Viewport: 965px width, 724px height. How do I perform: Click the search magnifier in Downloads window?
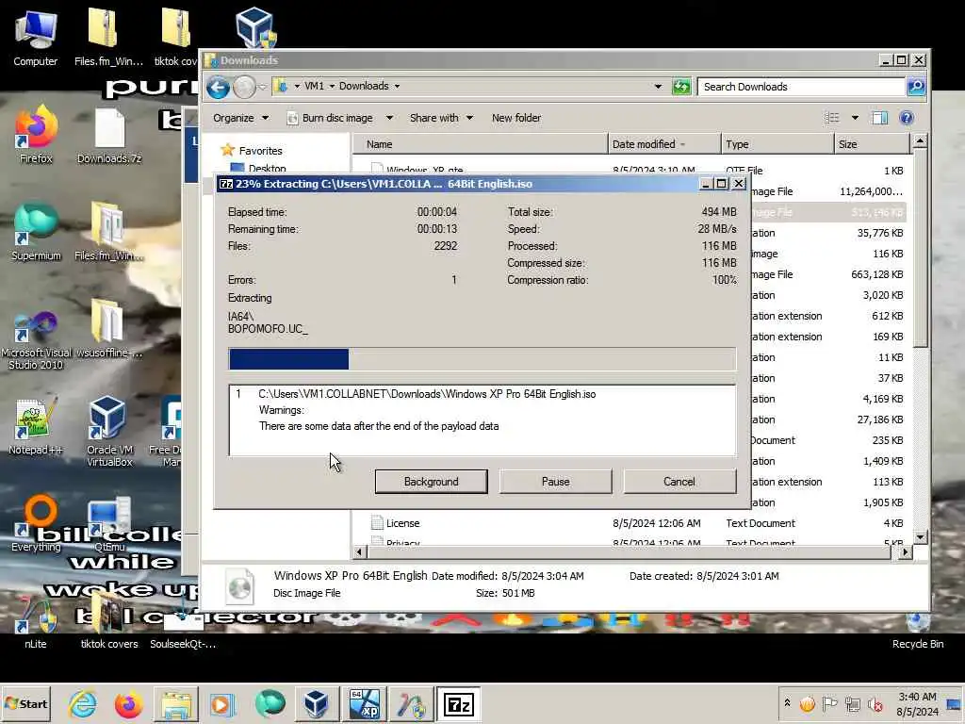[916, 87]
